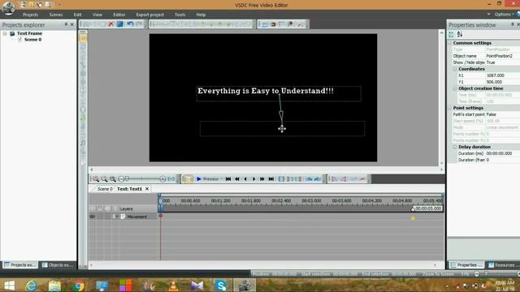Open the Export project menu
Screen dimensions: 520x292
(x=149, y=15)
